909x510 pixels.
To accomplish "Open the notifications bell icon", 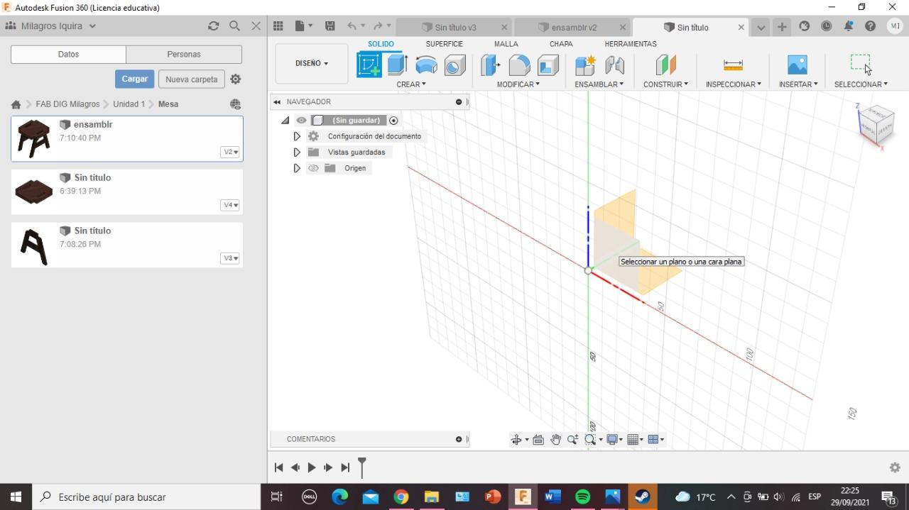I will coord(849,26).
